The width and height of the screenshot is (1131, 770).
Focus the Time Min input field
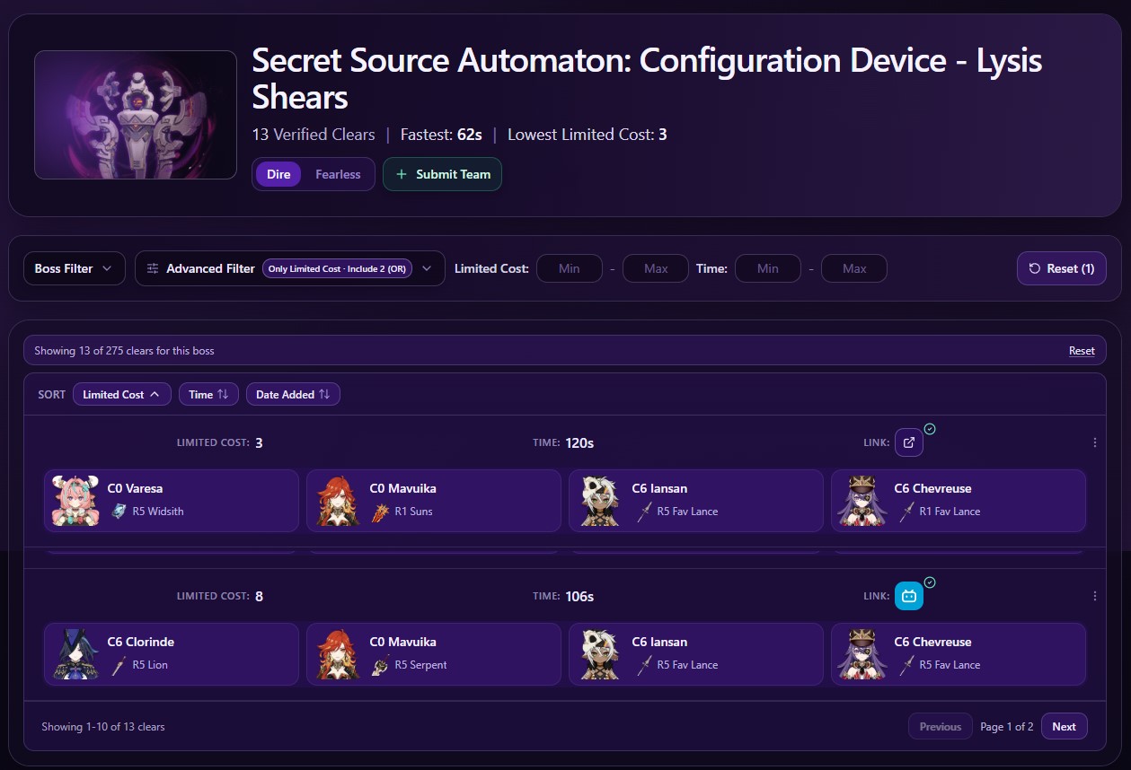[x=768, y=268]
